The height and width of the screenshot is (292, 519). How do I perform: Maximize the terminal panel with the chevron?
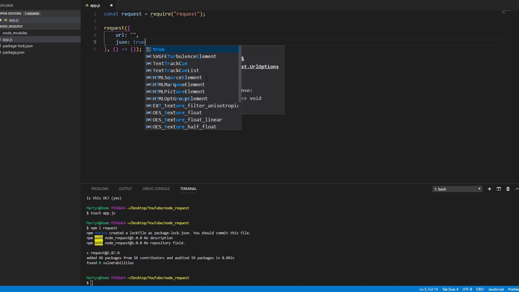point(517,189)
